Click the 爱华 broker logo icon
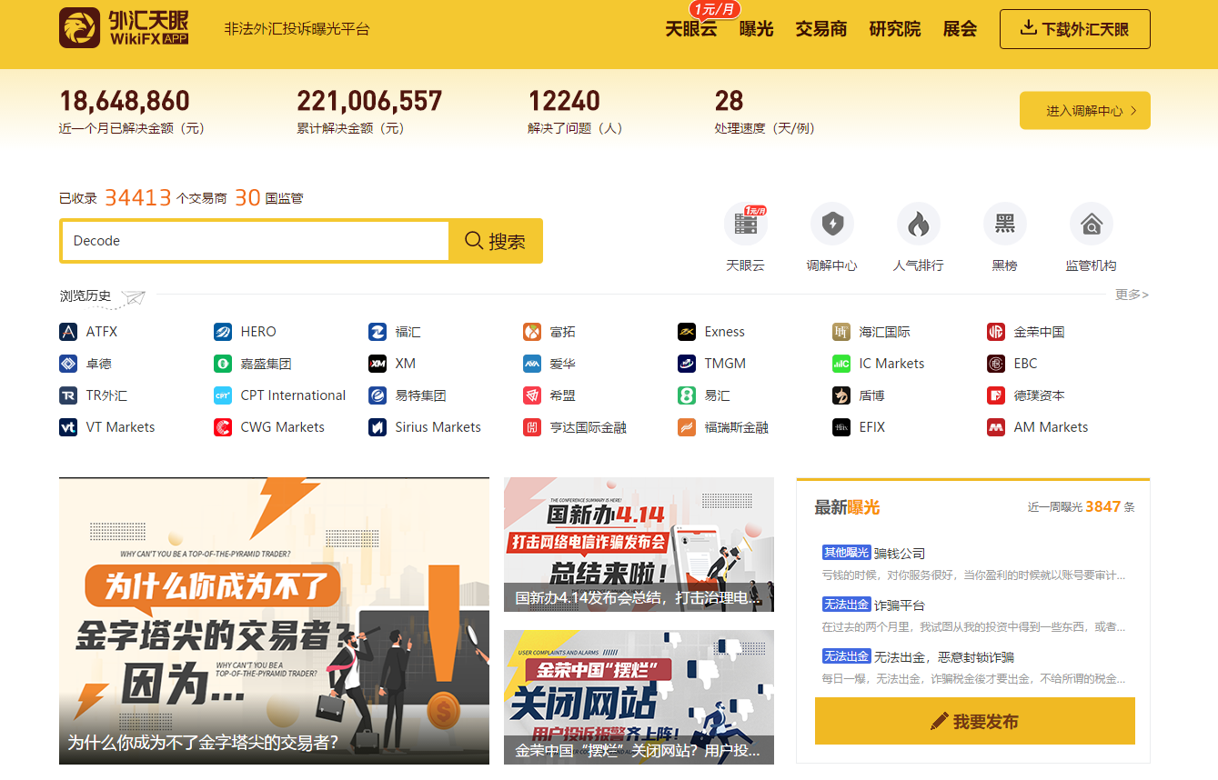Image resolution: width=1218 pixels, height=780 pixels. pyautogui.click(x=532, y=364)
